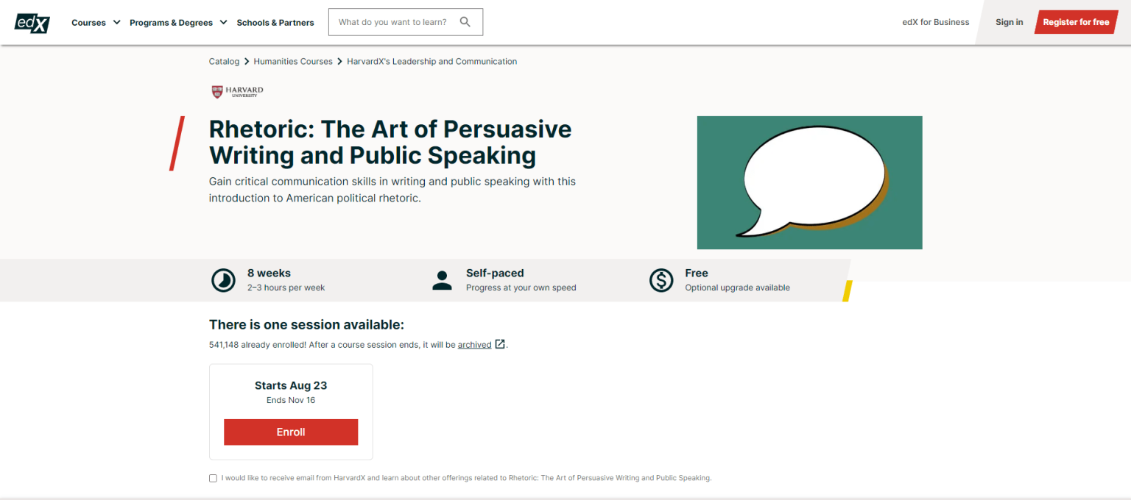This screenshot has width=1131, height=500.
Task: Go to Humanities Courses via breadcrumb
Action: (293, 61)
